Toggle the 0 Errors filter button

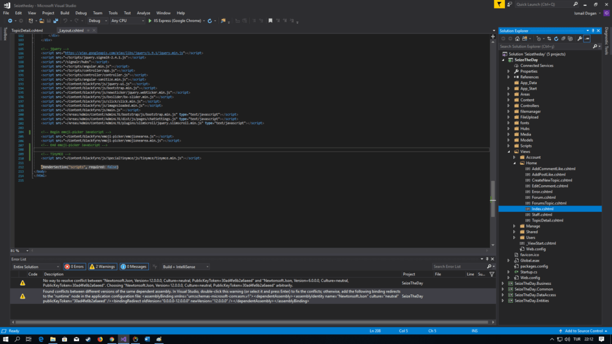pyautogui.click(x=74, y=267)
